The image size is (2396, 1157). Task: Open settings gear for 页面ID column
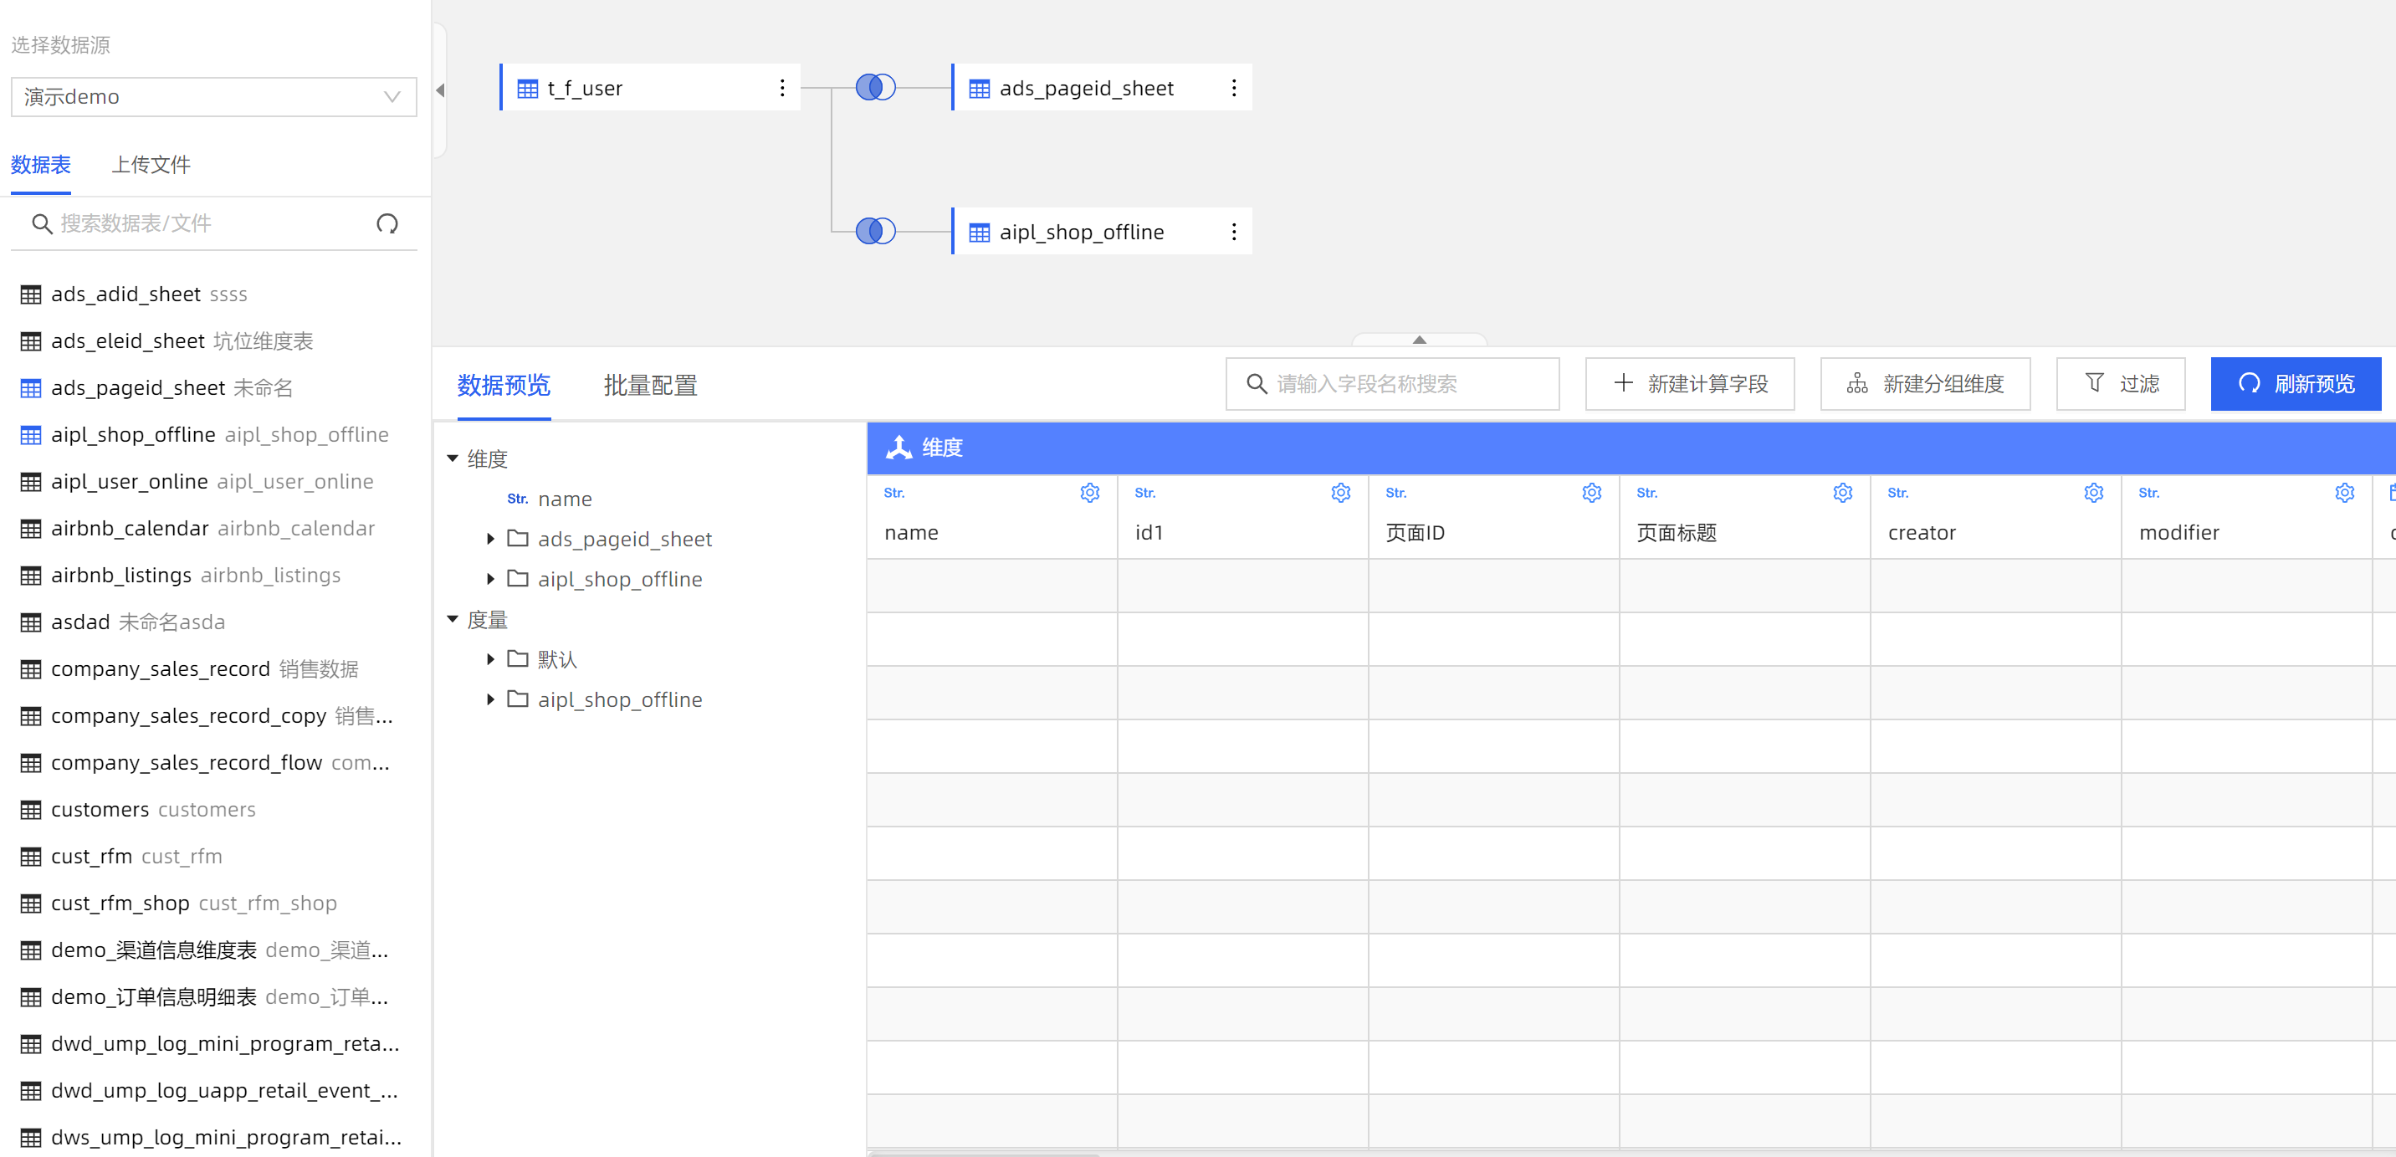coord(1591,492)
